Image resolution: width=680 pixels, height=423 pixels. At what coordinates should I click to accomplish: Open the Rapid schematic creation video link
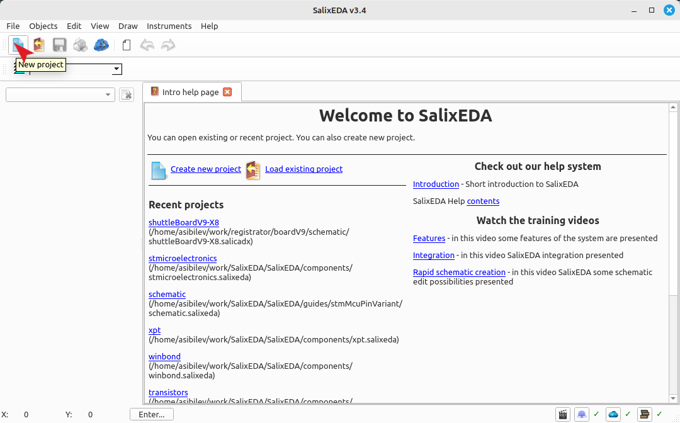[x=459, y=272]
